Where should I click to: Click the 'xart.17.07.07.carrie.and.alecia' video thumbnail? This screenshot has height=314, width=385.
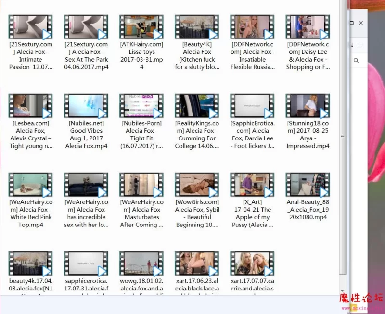click(x=252, y=264)
